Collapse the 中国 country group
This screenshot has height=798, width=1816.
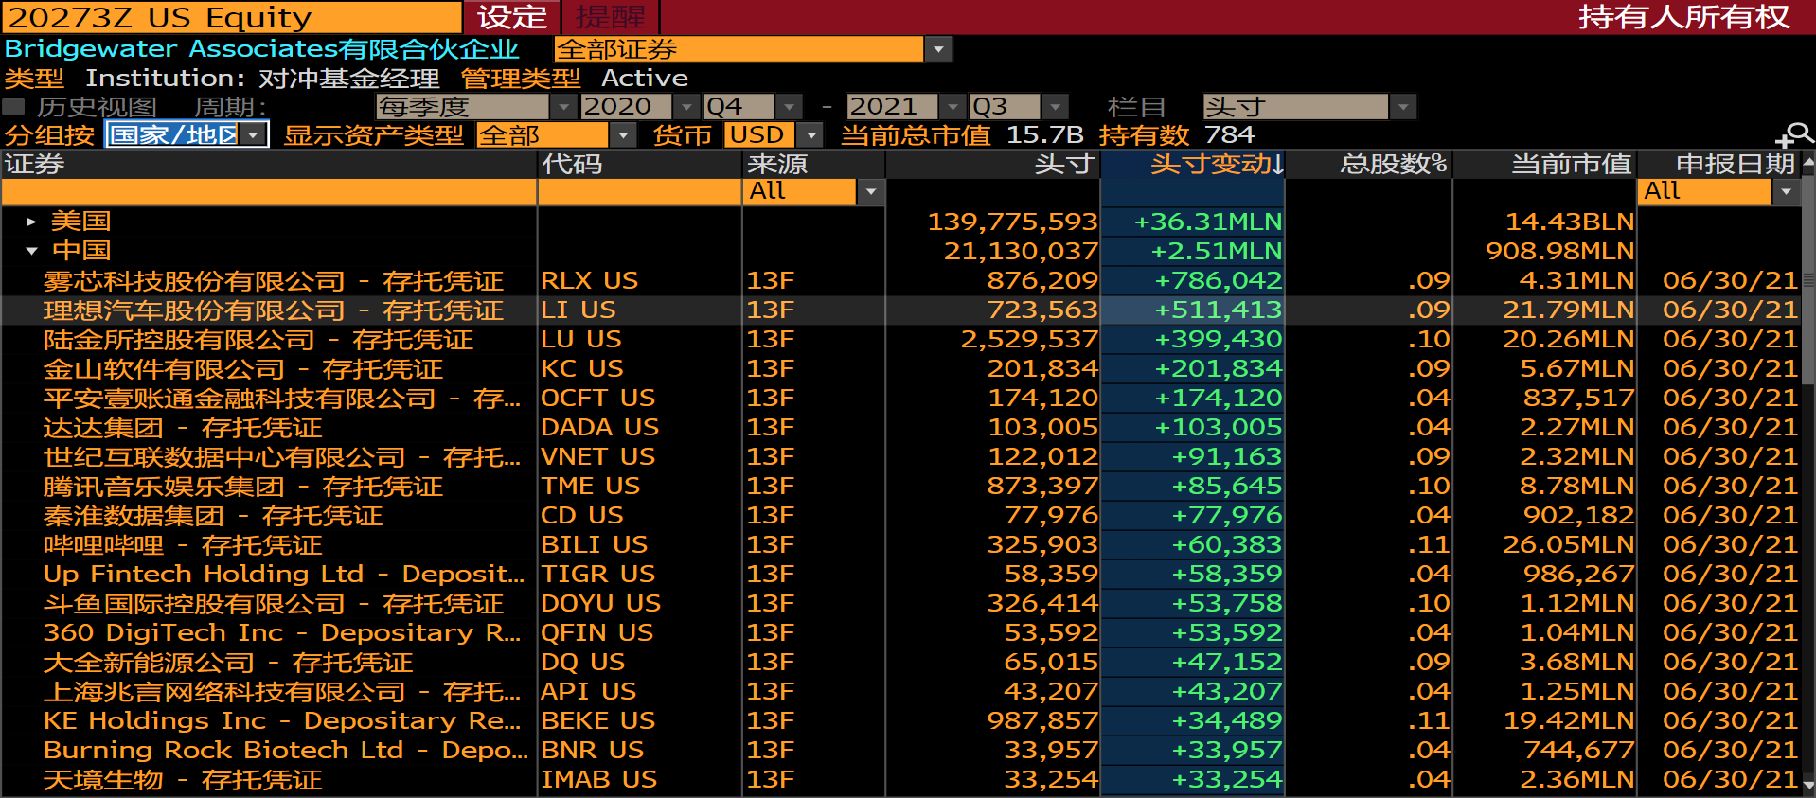[31, 251]
